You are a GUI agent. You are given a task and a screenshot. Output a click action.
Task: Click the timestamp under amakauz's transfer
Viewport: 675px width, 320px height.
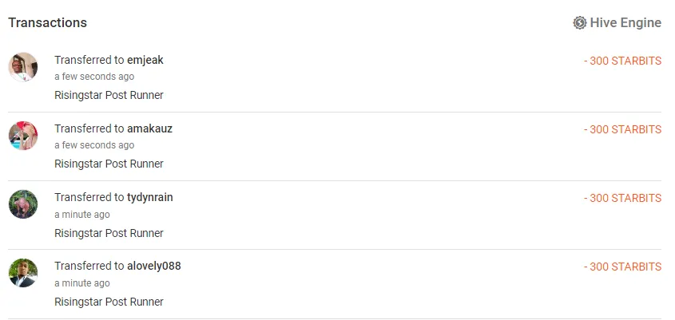point(94,145)
